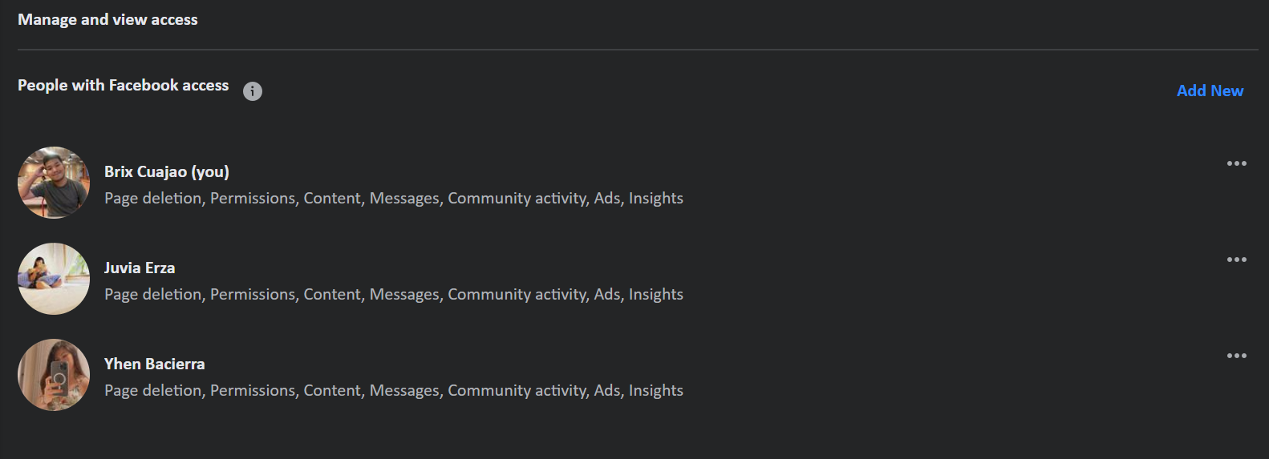This screenshot has width=1269, height=459.
Task: Click "Page deletion" under Brix Cuajao
Action: (x=152, y=198)
